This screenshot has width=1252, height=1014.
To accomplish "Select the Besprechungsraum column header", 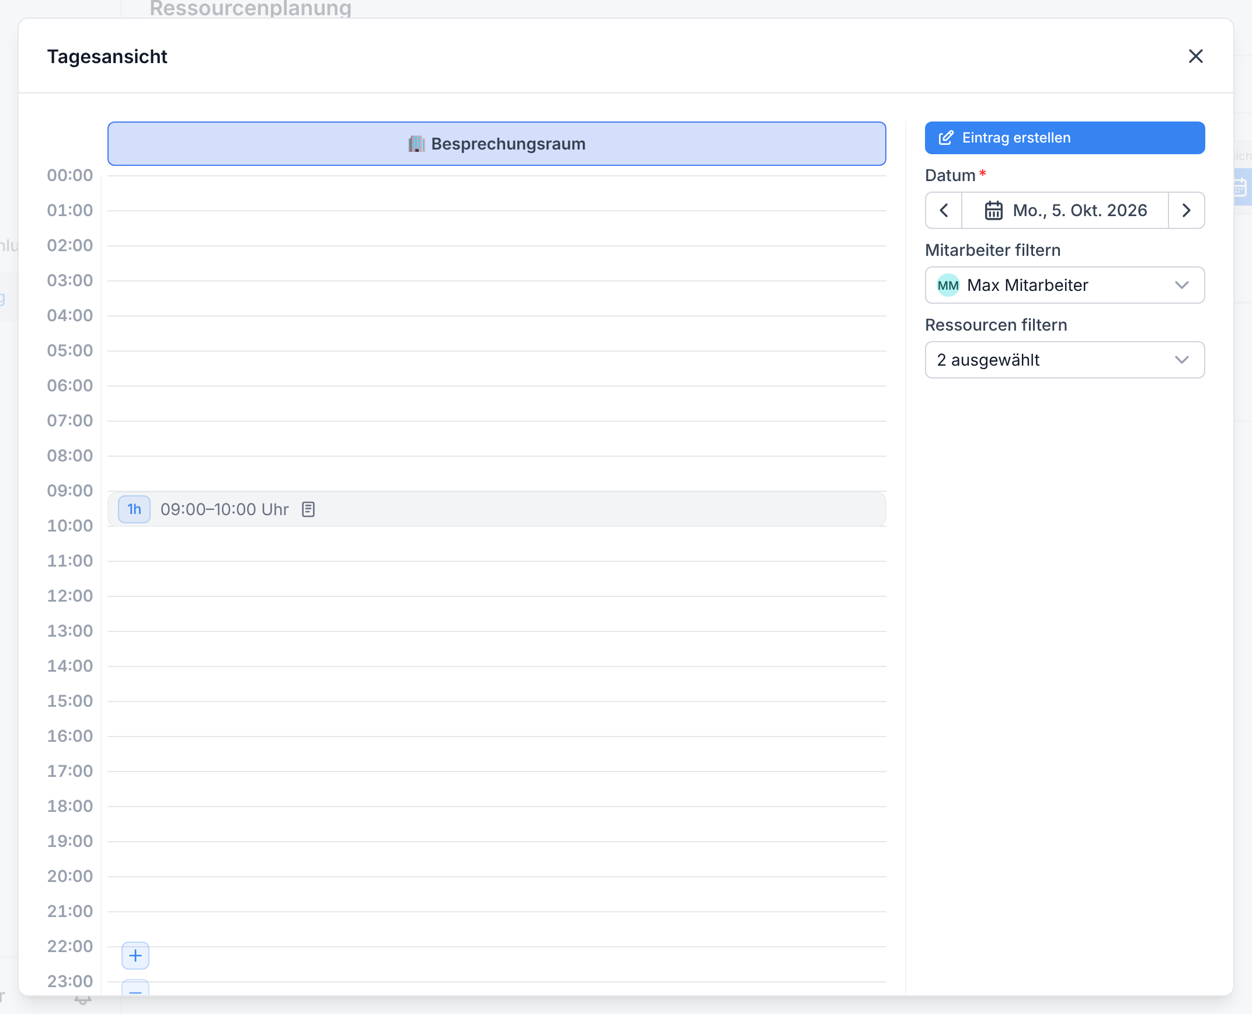I will pos(496,144).
